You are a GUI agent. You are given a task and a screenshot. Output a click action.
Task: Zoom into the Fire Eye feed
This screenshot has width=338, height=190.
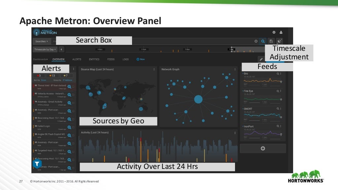pyautogui.click(x=278, y=91)
